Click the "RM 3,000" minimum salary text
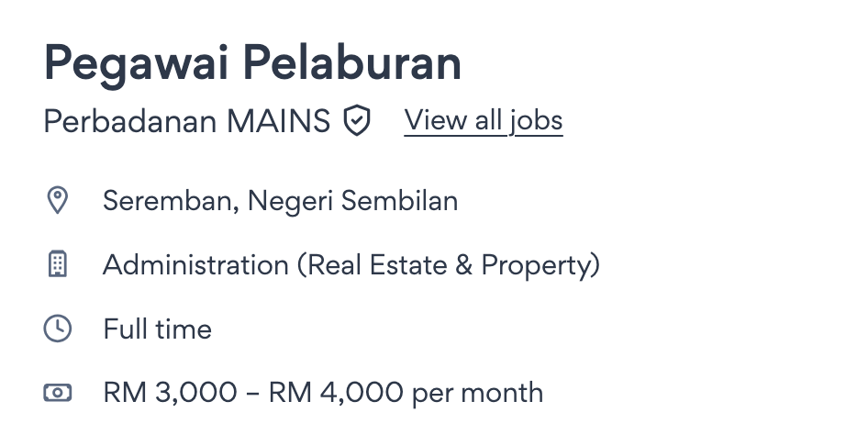The width and height of the screenshot is (846, 435). click(x=170, y=393)
